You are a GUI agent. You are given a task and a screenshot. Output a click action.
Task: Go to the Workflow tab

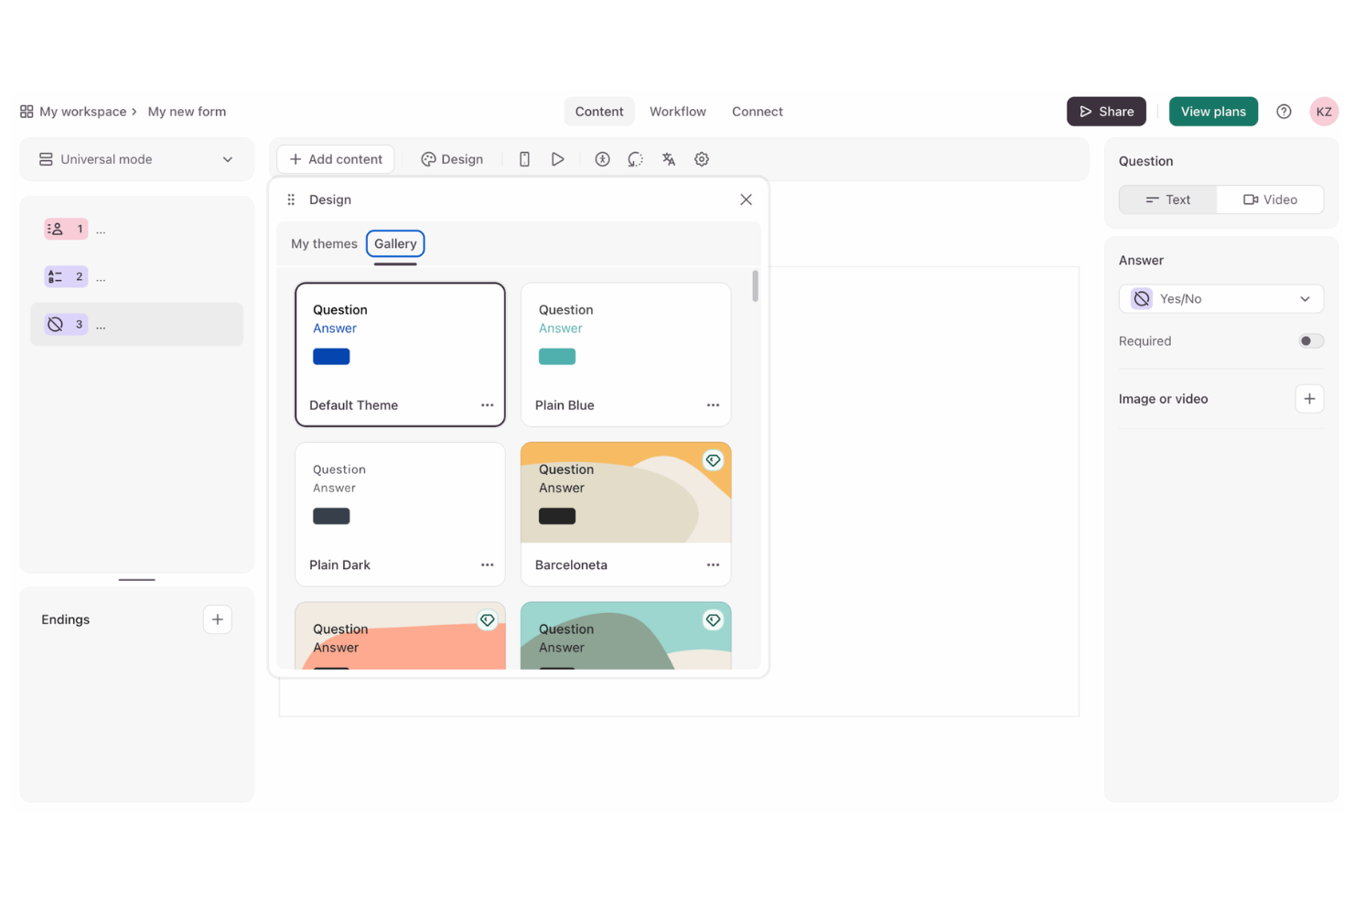678,112
